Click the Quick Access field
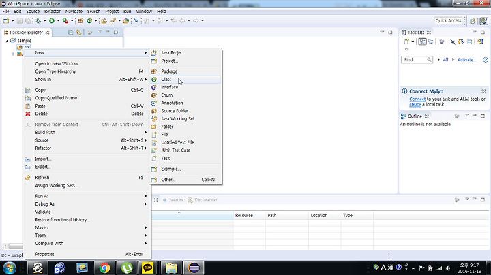This screenshot has width=491, height=275. click(448, 20)
